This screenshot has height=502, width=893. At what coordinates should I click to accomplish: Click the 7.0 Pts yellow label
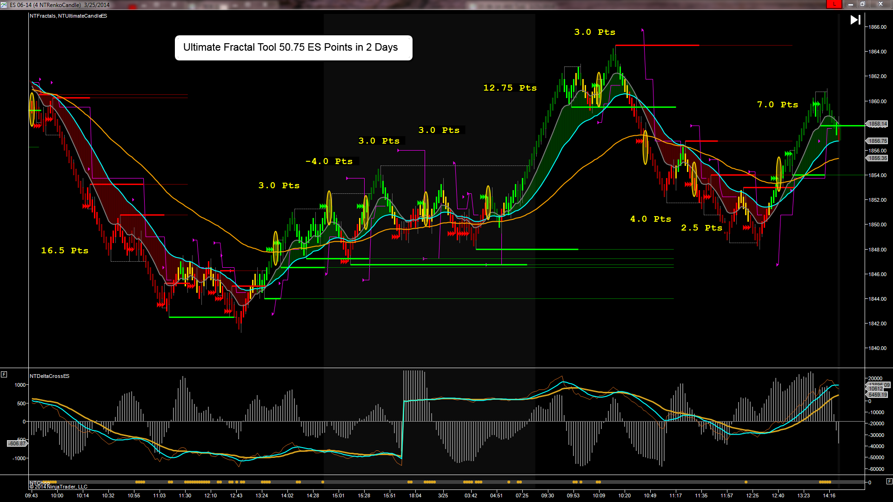[777, 105]
